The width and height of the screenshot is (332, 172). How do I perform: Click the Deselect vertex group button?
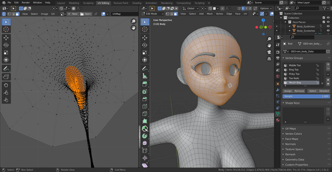tap(324, 91)
